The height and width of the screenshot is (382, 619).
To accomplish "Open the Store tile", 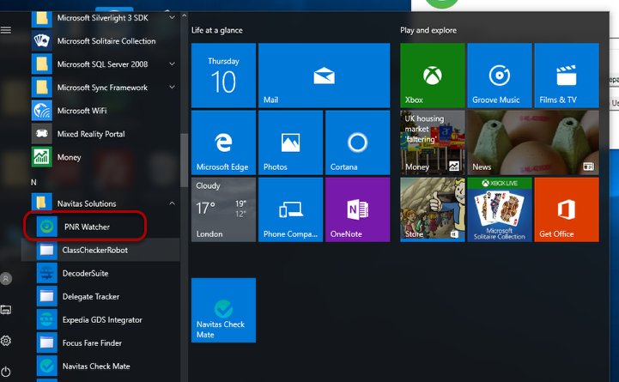I will coord(433,209).
